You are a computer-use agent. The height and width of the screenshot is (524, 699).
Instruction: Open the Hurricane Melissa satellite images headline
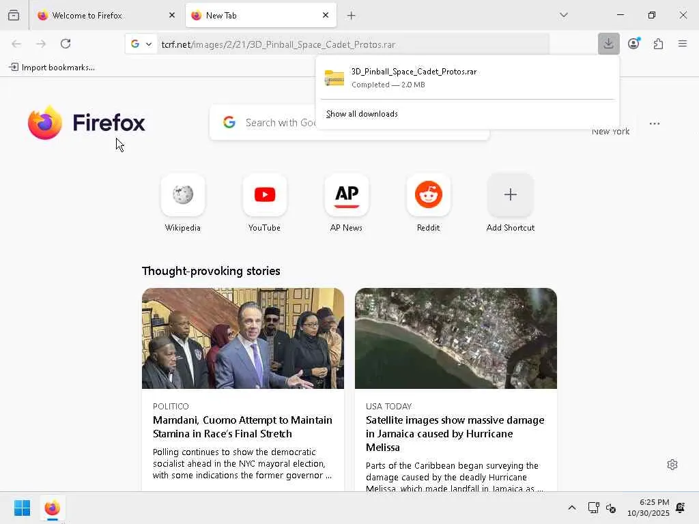[455, 433]
